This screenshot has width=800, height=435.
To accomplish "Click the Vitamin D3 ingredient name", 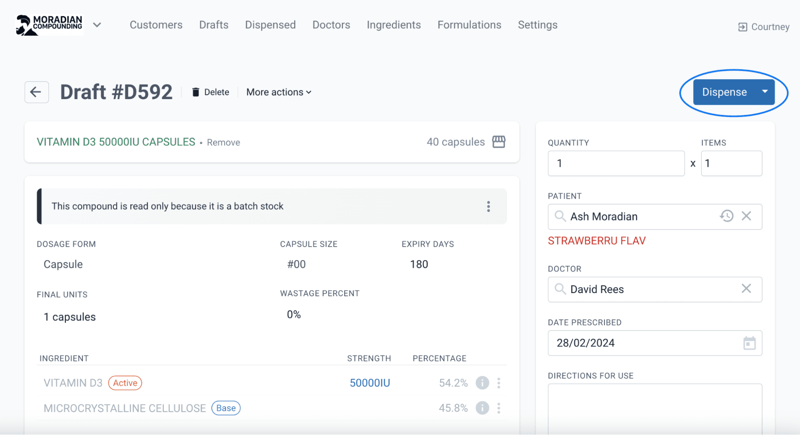I will click(73, 383).
